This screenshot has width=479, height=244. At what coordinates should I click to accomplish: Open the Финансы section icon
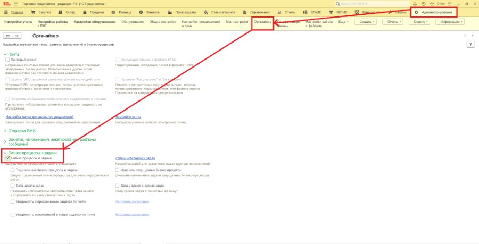tap(141, 13)
